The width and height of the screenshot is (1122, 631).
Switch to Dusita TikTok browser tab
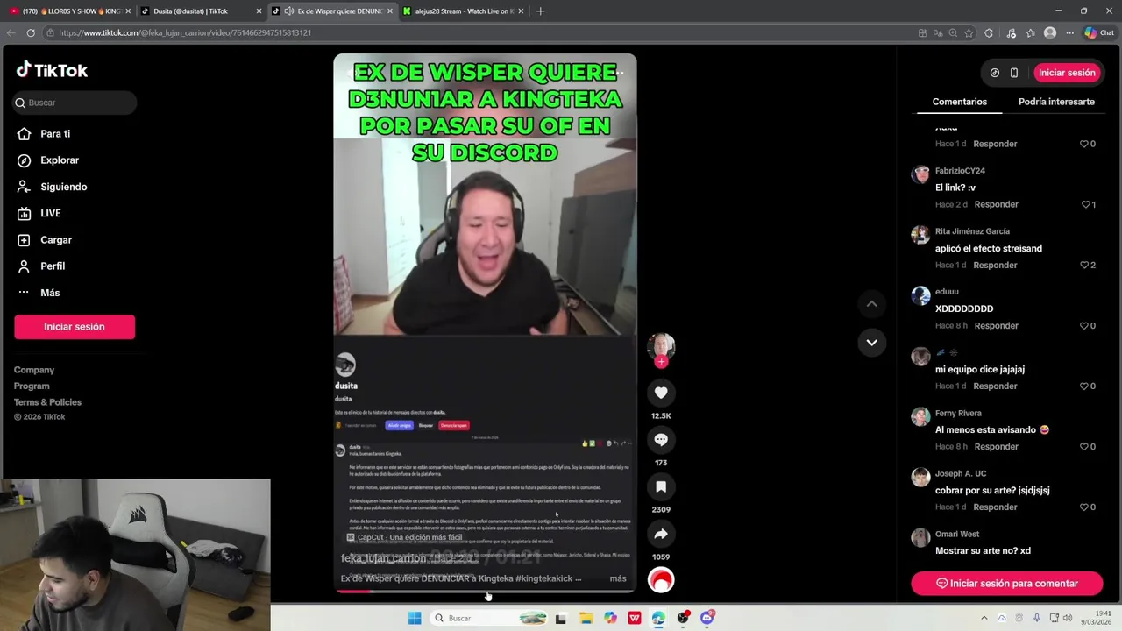click(200, 11)
